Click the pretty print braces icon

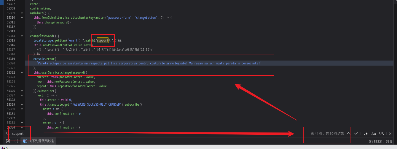click(x=17, y=141)
